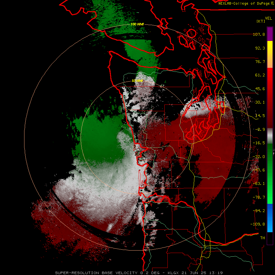The width and height of the screenshot is (275, 275).
Task: Click the purple segment of the velocity color bar
Action: coord(270,34)
